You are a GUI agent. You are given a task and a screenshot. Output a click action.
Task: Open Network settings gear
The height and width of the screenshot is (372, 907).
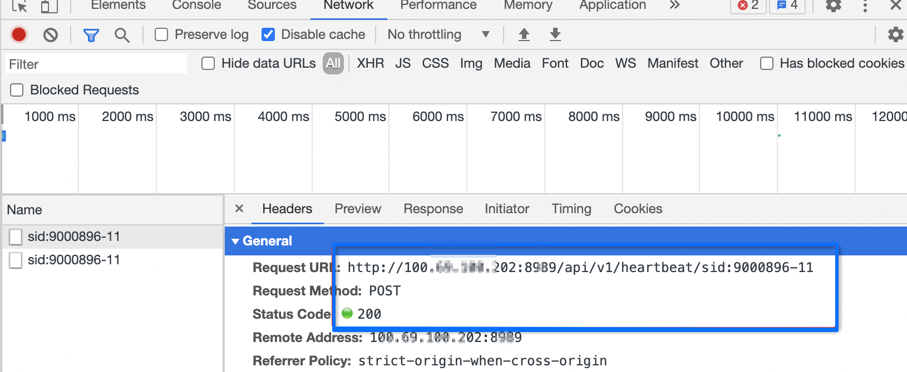(895, 34)
